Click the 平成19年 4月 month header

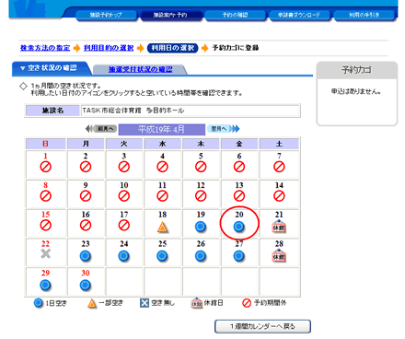click(x=162, y=130)
